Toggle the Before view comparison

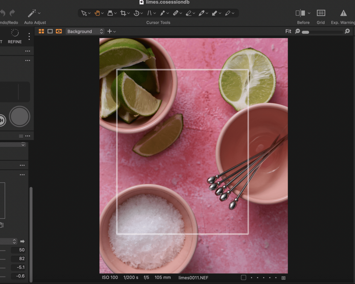301,13
